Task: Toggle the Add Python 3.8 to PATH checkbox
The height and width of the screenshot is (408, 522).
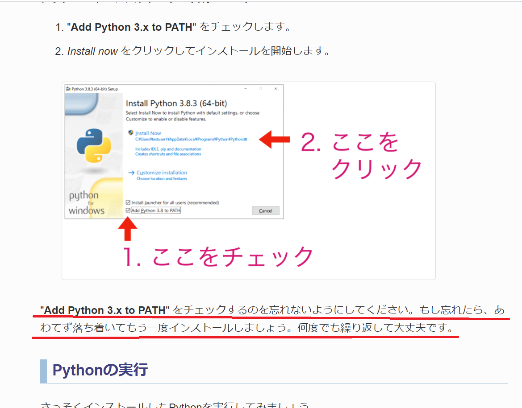Action: [128, 210]
